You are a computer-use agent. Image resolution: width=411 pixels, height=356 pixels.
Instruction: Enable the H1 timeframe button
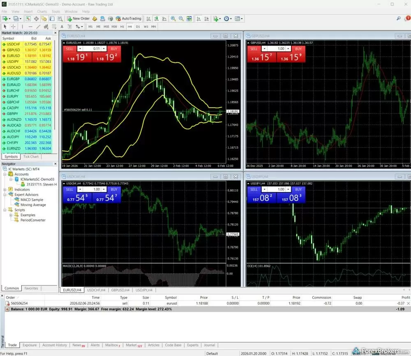pyautogui.click(x=122, y=26)
